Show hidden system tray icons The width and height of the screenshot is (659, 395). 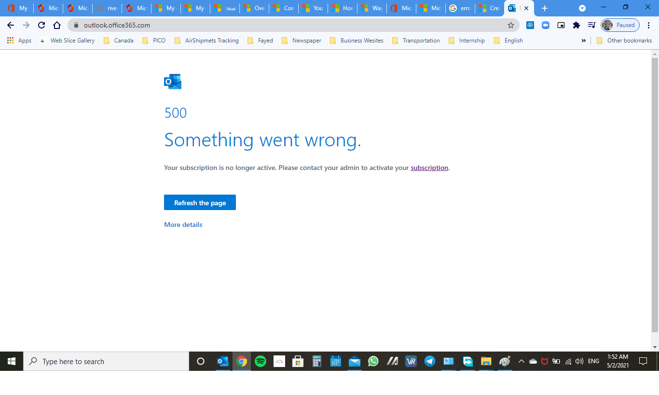click(x=522, y=361)
